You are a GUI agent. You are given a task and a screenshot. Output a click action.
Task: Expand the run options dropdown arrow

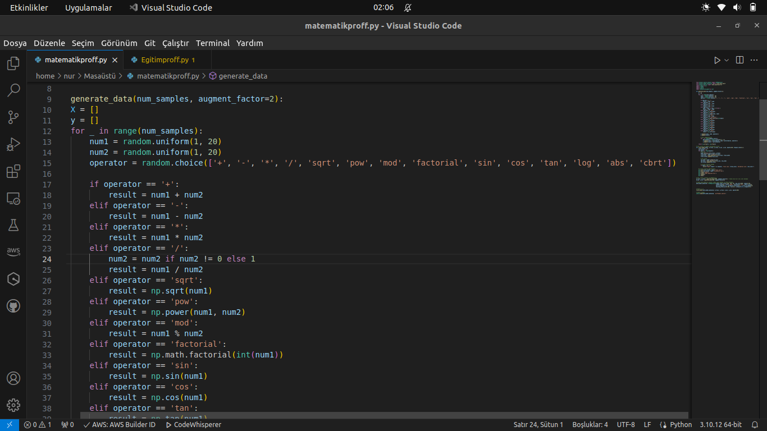tap(727, 60)
